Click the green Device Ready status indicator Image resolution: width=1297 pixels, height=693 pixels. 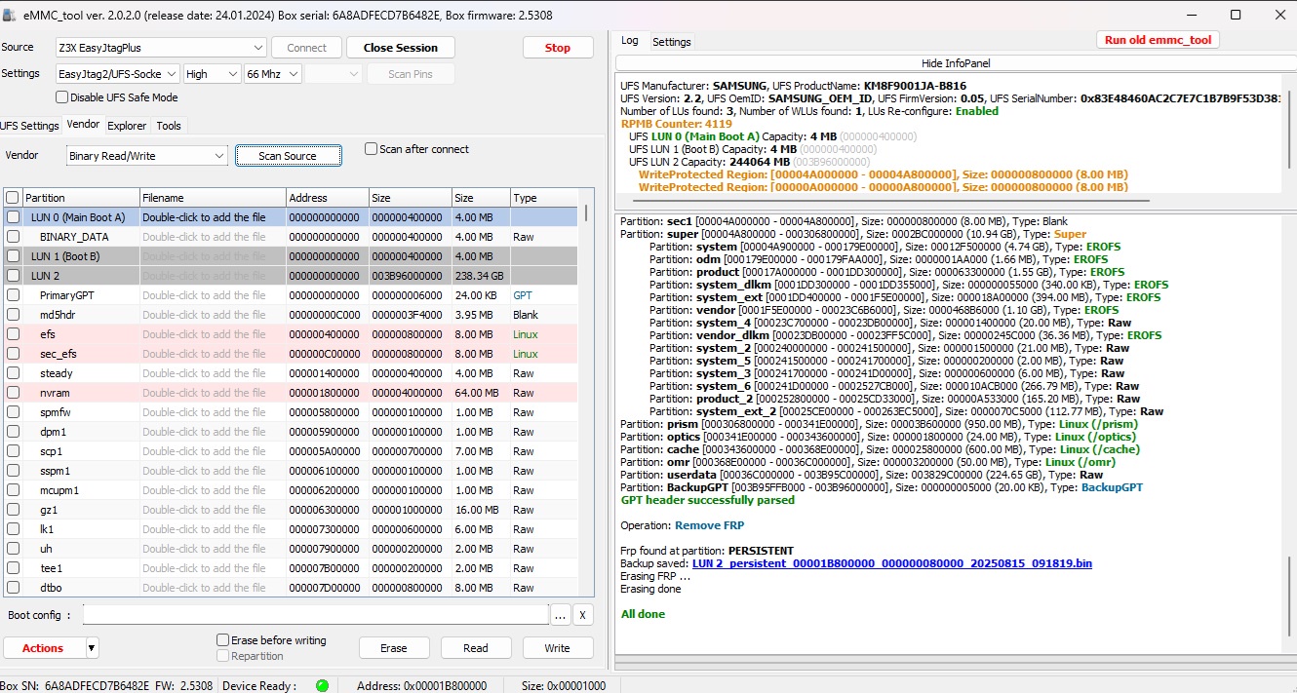click(x=322, y=685)
